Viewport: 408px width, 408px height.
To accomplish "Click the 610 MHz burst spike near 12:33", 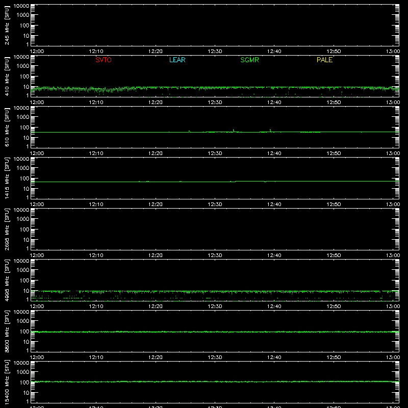I will pyautogui.click(x=234, y=131).
